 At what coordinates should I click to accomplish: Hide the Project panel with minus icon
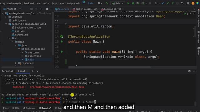click(52, 9)
